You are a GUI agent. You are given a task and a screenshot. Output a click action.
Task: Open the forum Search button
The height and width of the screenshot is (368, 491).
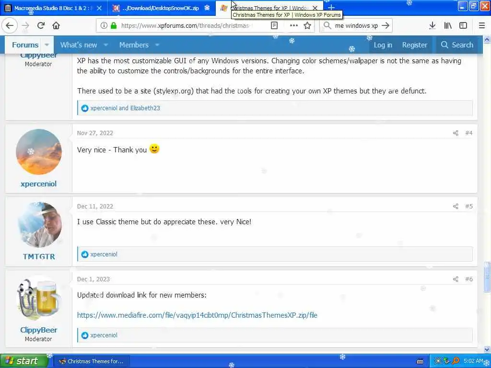tap(457, 45)
